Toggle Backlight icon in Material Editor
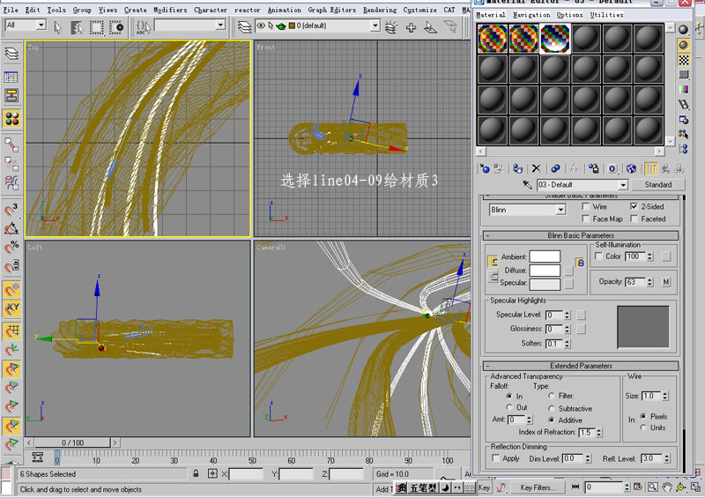The width and height of the screenshot is (705, 498). click(684, 45)
